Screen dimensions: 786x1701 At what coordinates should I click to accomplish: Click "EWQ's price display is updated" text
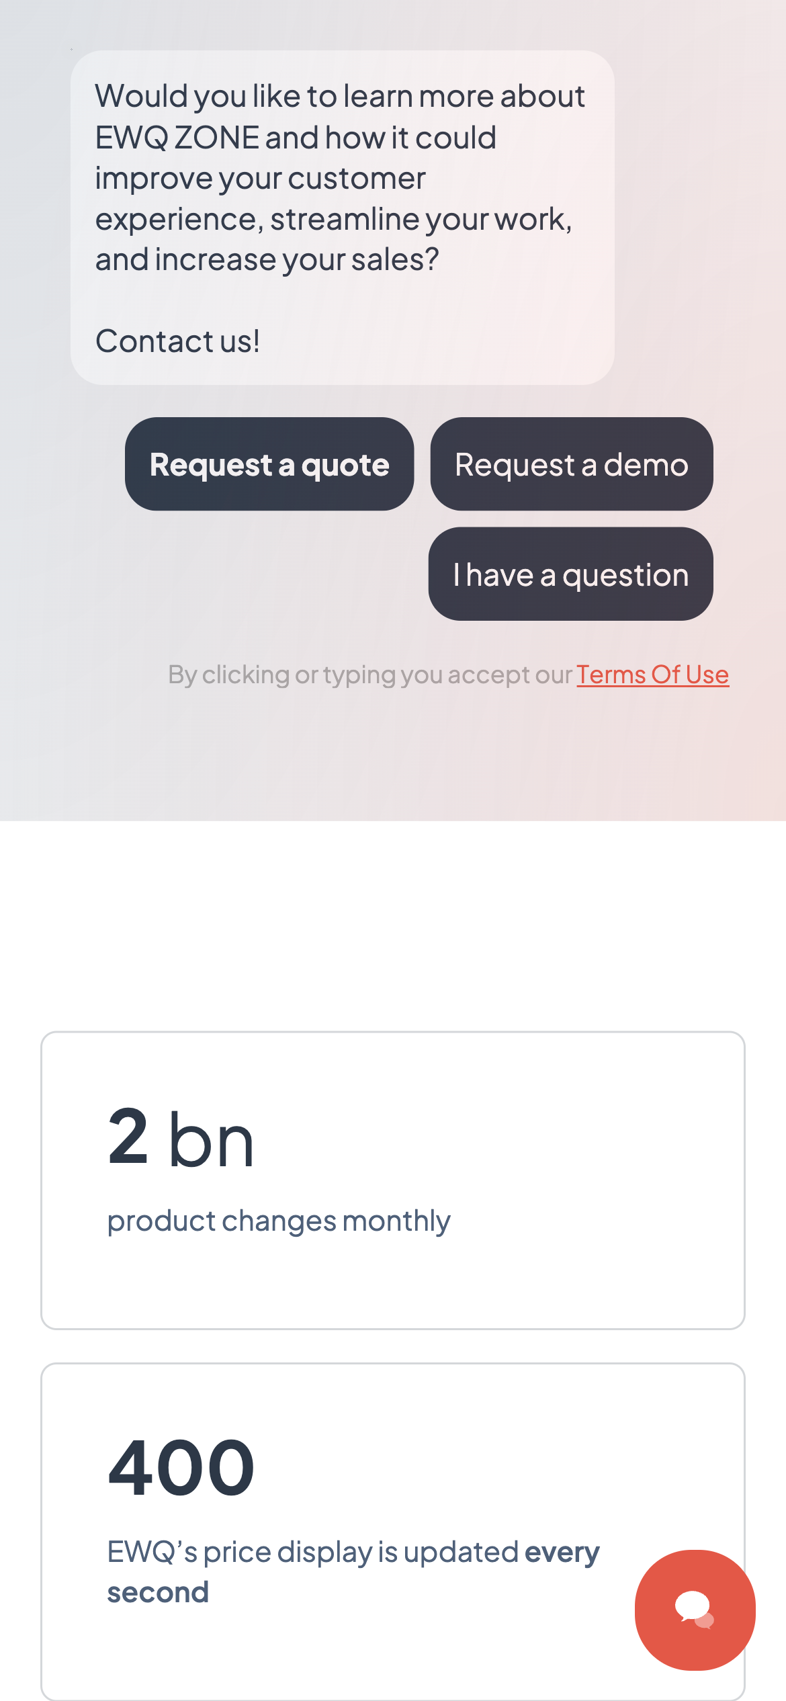[313, 1553]
